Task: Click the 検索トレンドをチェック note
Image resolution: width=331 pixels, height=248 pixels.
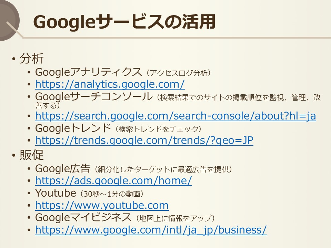Action: (158, 129)
